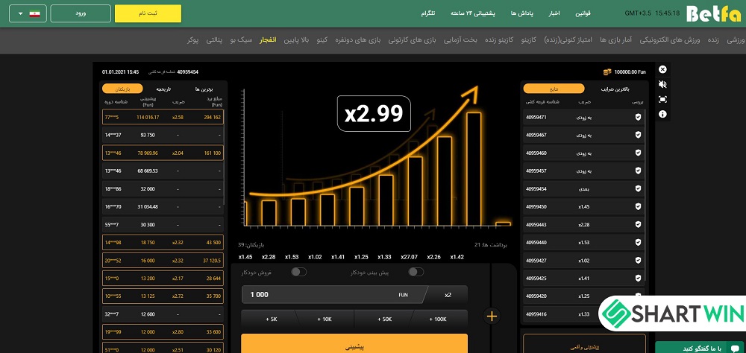Image resolution: width=746 pixels, height=353 pixels.
Task: Open the تلگرام link
Action: point(427,13)
